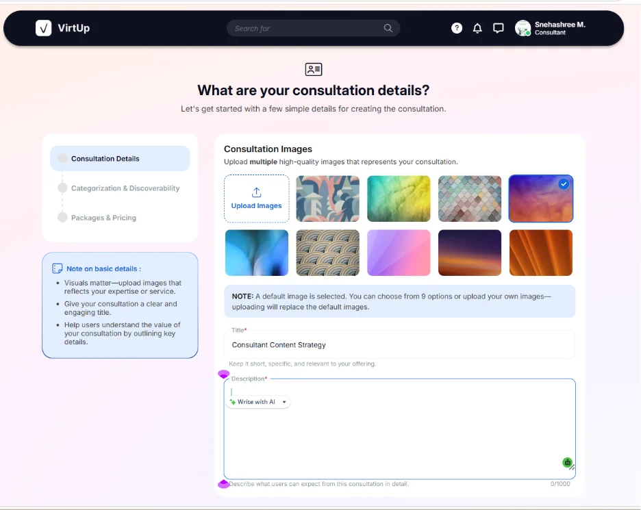641x510 pixels.
Task: Click the 'Visuals matter' bullet note
Action: 123,287
